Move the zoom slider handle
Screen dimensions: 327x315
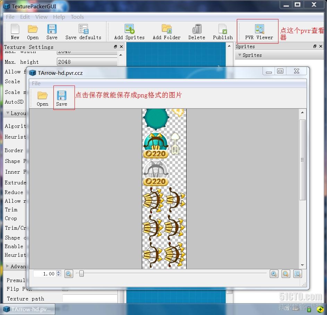(81, 273)
